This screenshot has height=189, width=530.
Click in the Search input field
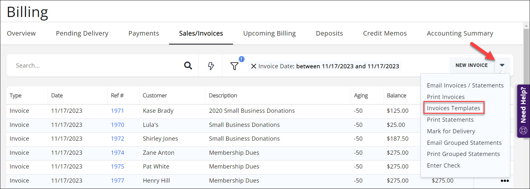[96, 66]
